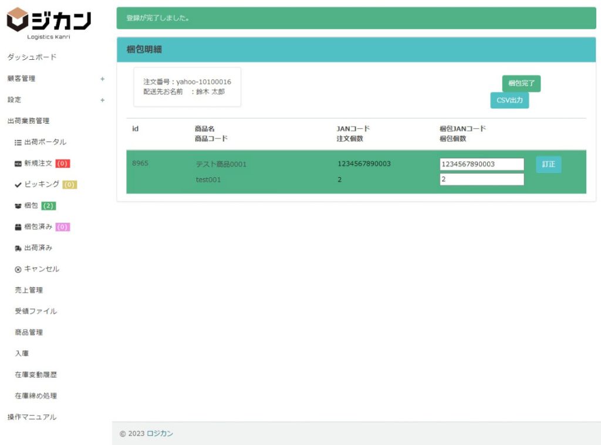The width and height of the screenshot is (601, 445).
Task: Click the 梱包済み box icon
Action: click(18, 227)
